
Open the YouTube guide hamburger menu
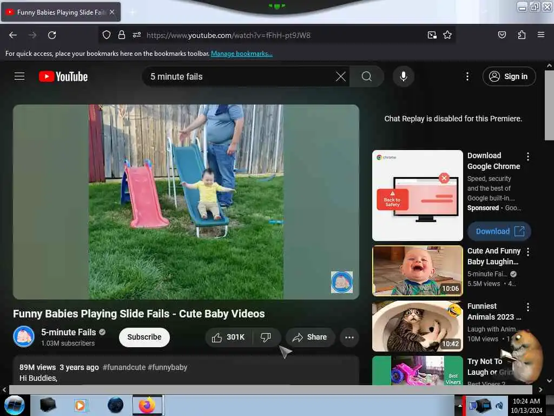tap(19, 76)
